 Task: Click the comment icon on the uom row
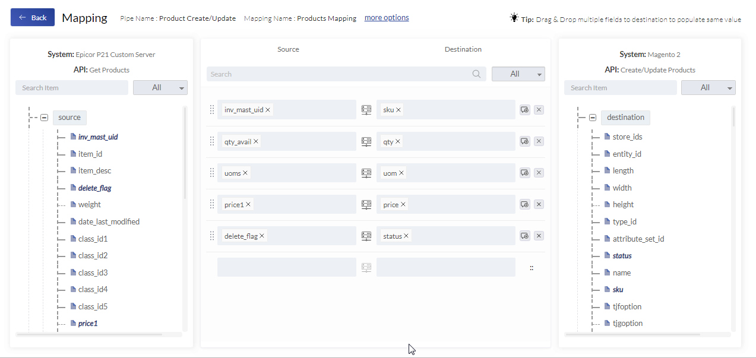524,173
